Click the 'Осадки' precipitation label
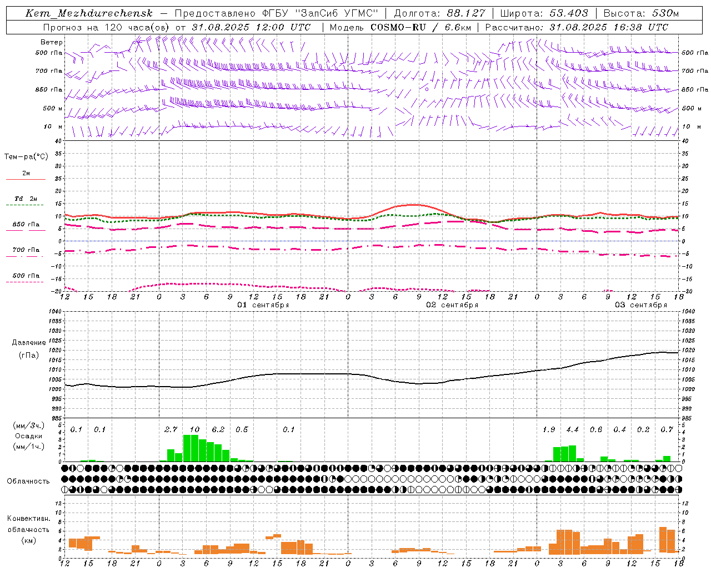 click(x=29, y=436)
